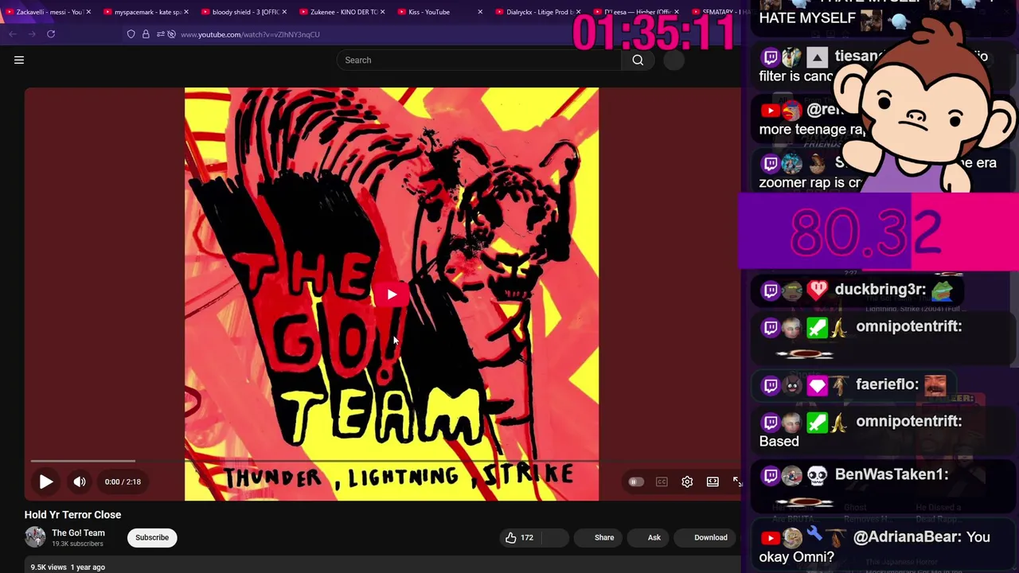Click the skull badge beside BenWasTaken1
The height and width of the screenshot is (573, 1019).
[818, 476]
